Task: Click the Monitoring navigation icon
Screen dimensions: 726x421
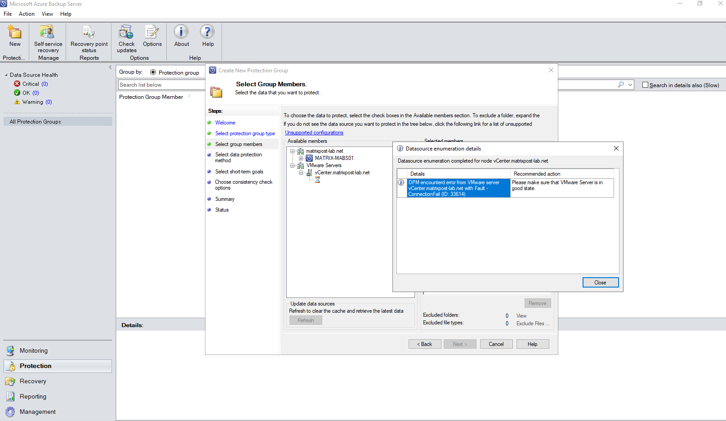Action: click(10, 351)
